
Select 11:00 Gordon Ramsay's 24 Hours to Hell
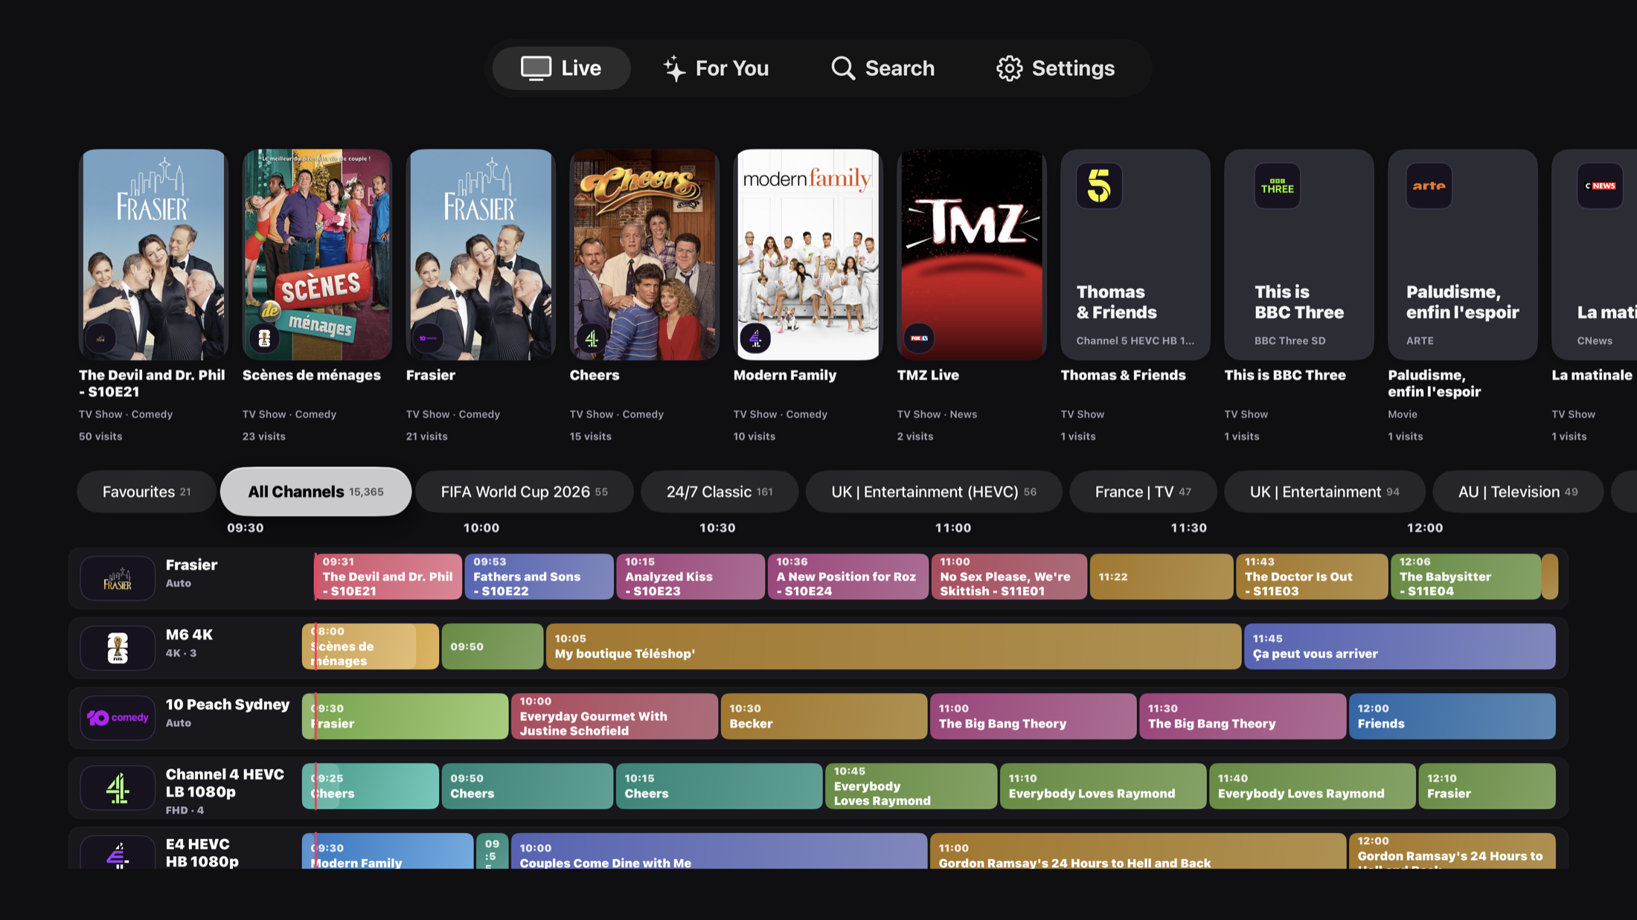pyautogui.click(x=1138, y=852)
